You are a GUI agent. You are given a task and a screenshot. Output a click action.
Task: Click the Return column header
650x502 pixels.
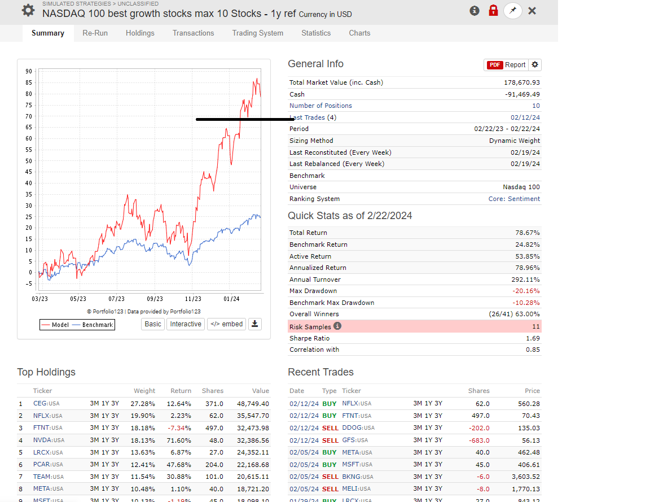click(181, 391)
